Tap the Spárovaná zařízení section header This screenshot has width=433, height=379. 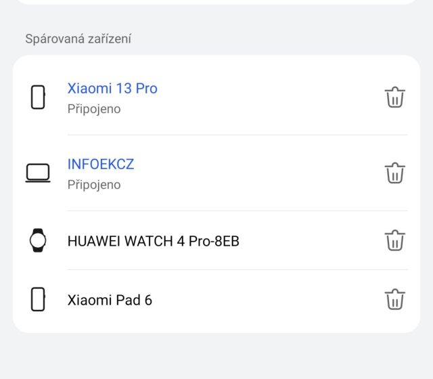tap(78, 39)
